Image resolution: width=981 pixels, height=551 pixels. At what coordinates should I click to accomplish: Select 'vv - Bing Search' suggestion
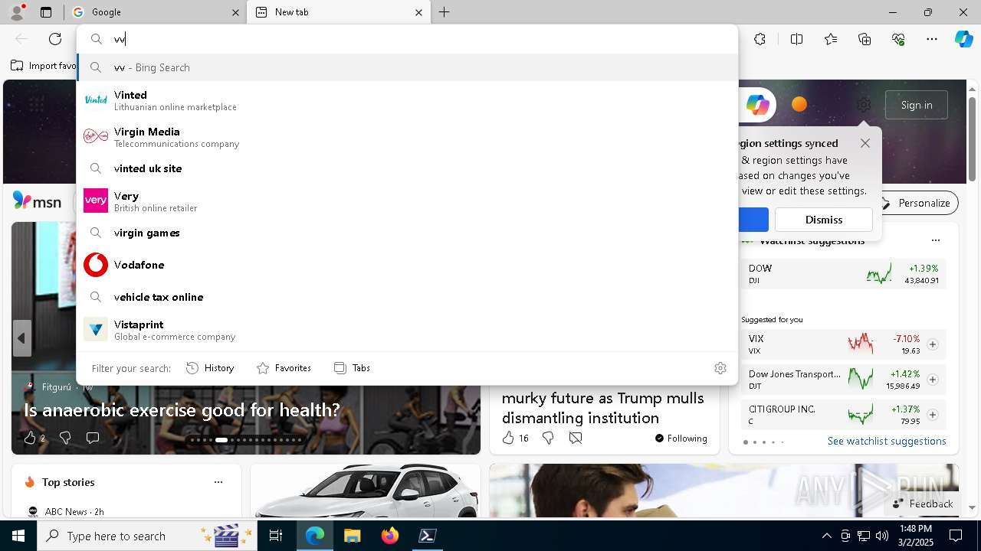[407, 67]
